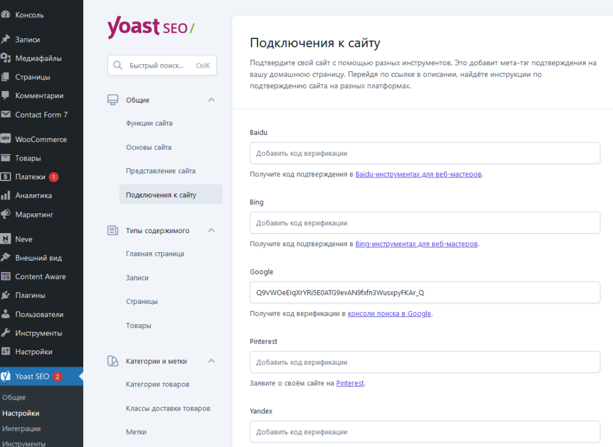Open the WooCommerce icon in sidebar
The width and height of the screenshot is (613, 447).
coord(5,139)
